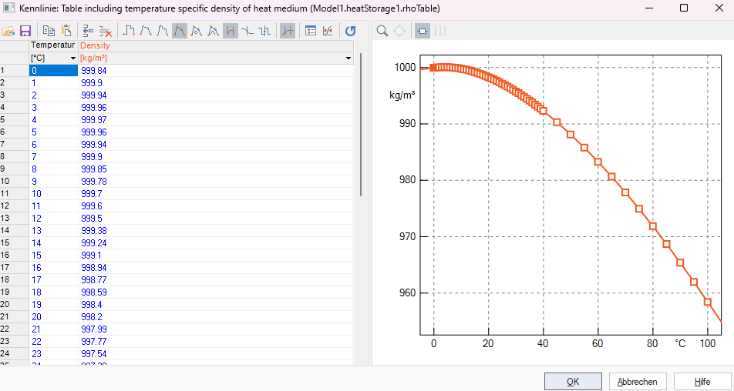Select the step-down extrapolation icon
This screenshot has width=734, height=391.
pyautogui.click(x=247, y=31)
